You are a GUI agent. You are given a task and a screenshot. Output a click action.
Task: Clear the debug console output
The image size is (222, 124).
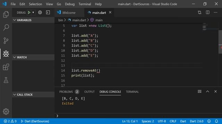[199, 92]
